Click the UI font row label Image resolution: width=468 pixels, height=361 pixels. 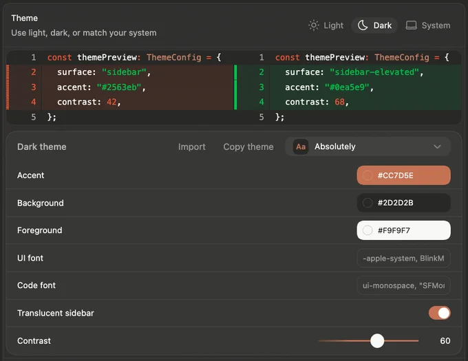point(30,258)
